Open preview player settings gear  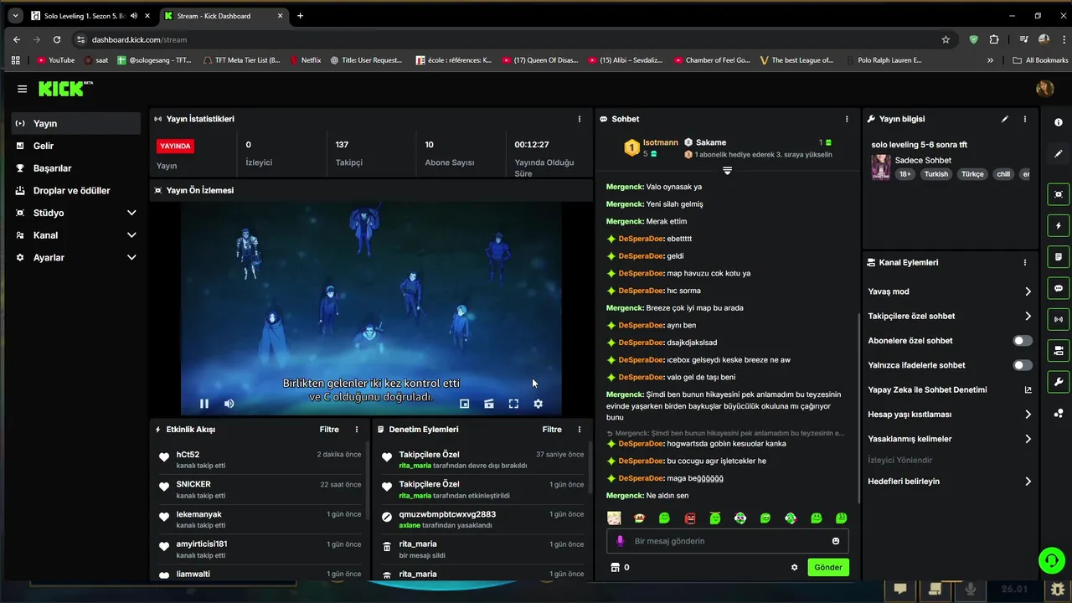[538, 404]
